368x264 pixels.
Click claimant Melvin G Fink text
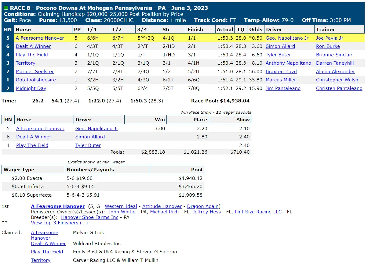[x=89, y=233]
